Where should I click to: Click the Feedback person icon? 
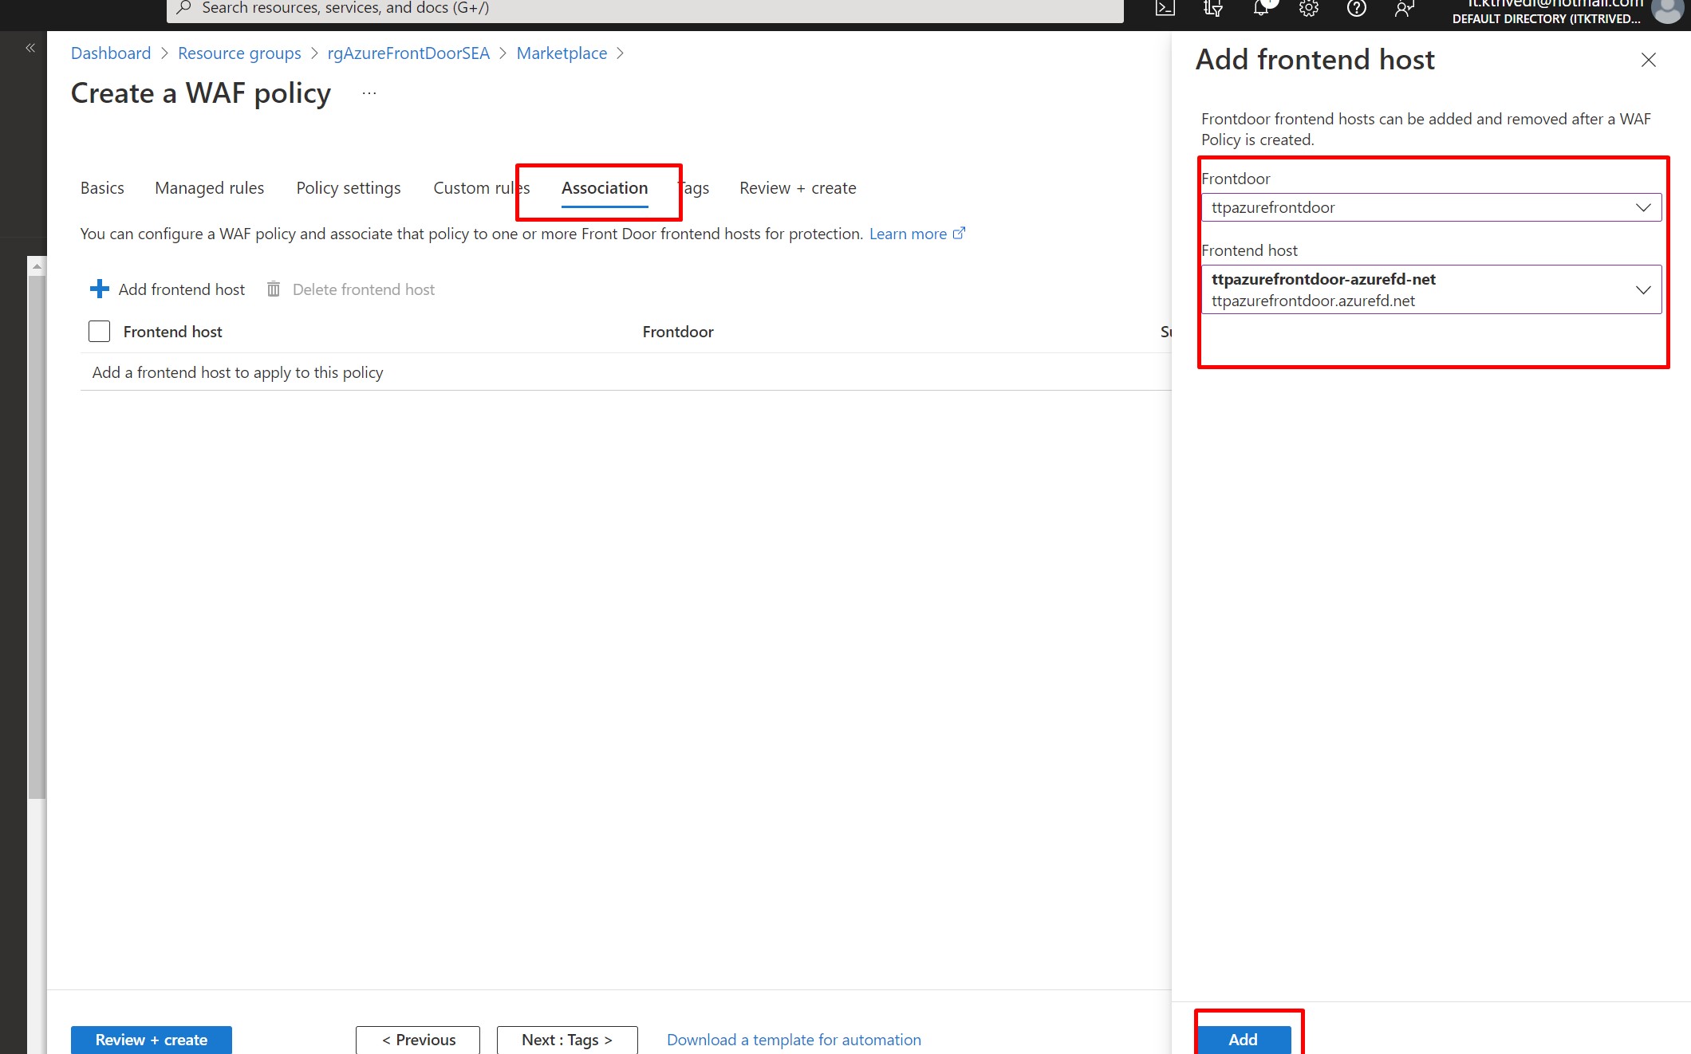tap(1404, 9)
